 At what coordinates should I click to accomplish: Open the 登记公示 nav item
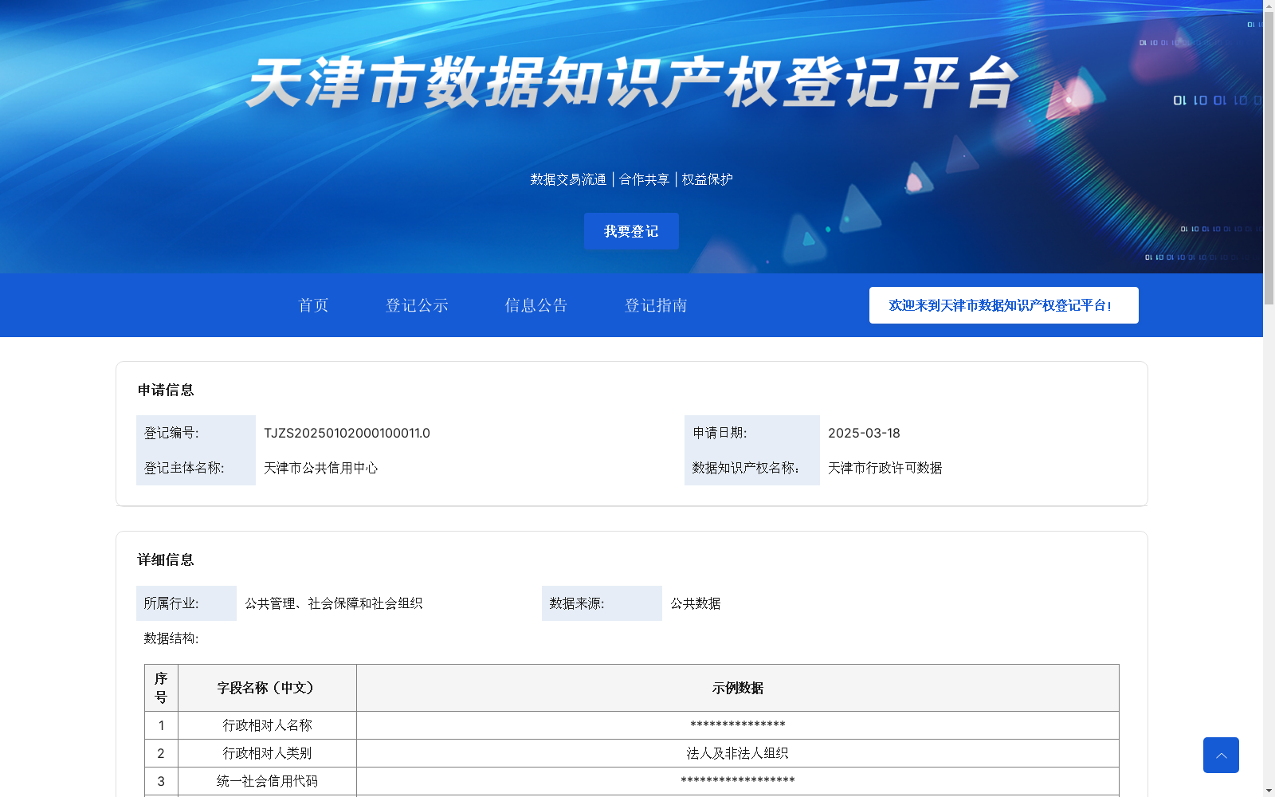417,305
